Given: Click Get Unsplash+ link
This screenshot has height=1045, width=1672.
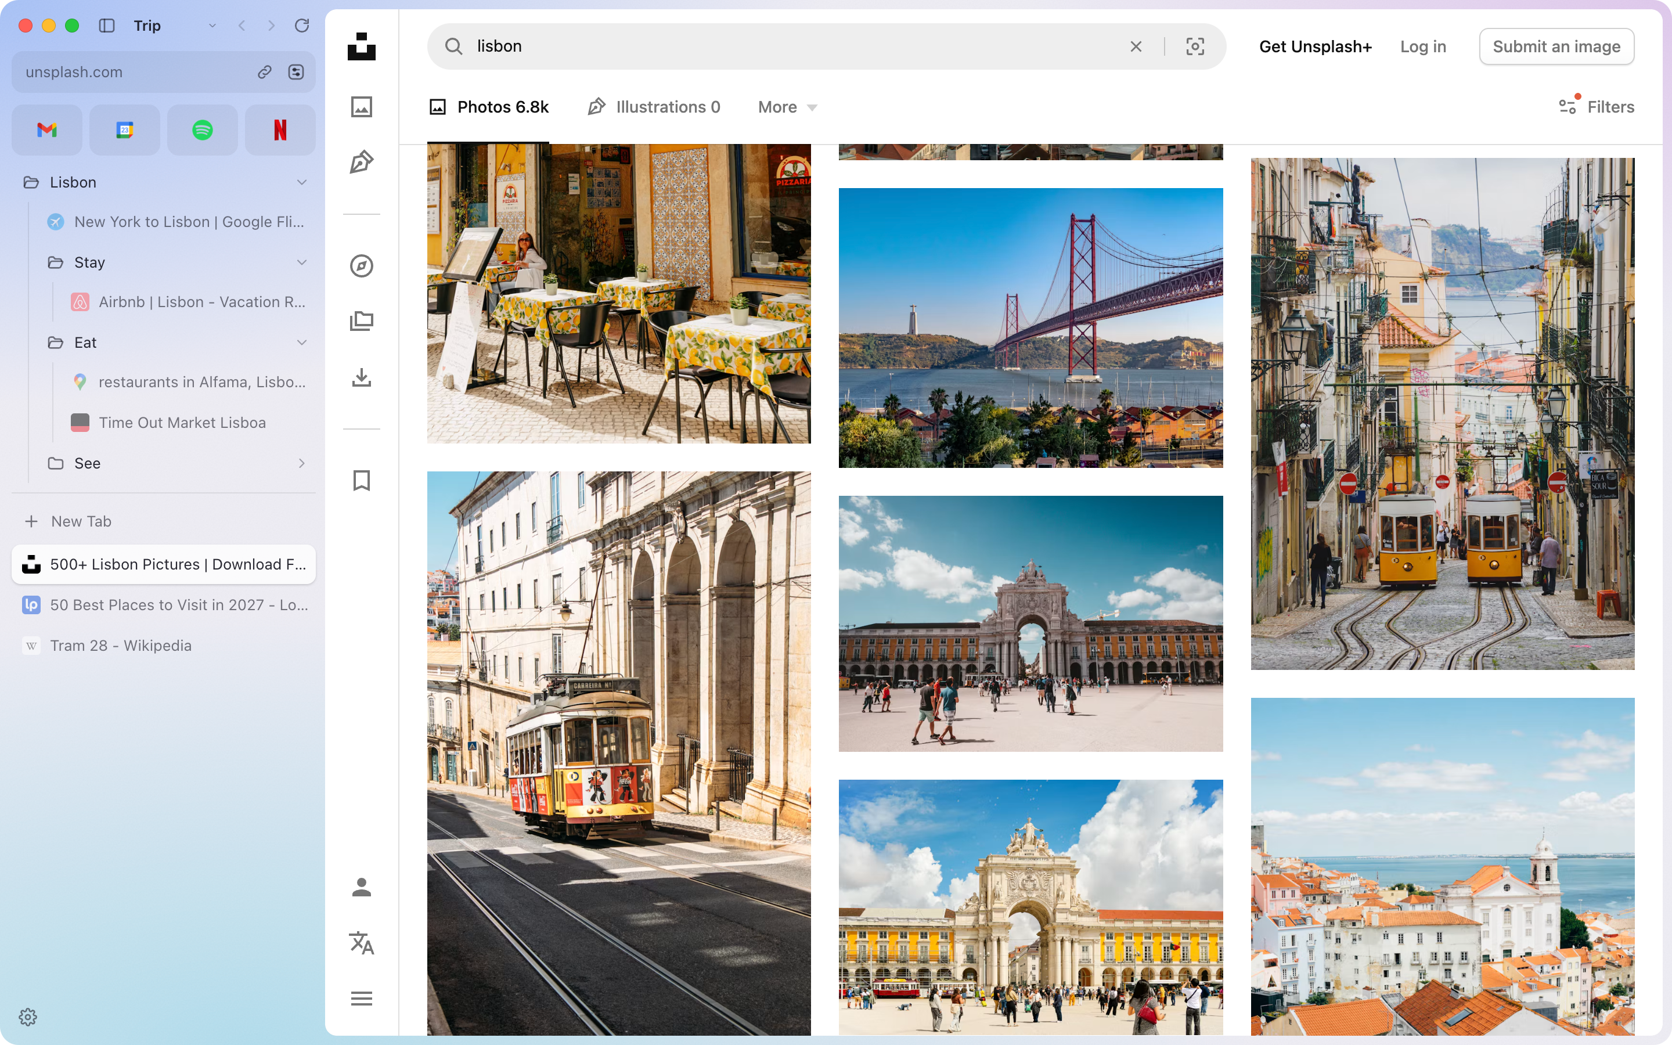Looking at the screenshot, I should coord(1316,46).
